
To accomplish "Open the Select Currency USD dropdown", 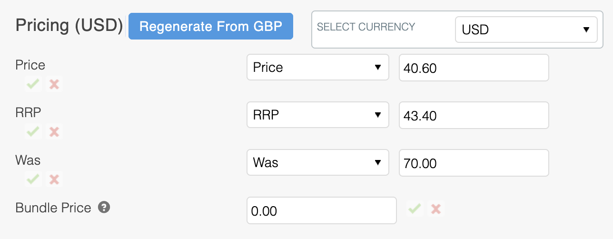I will point(526,30).
